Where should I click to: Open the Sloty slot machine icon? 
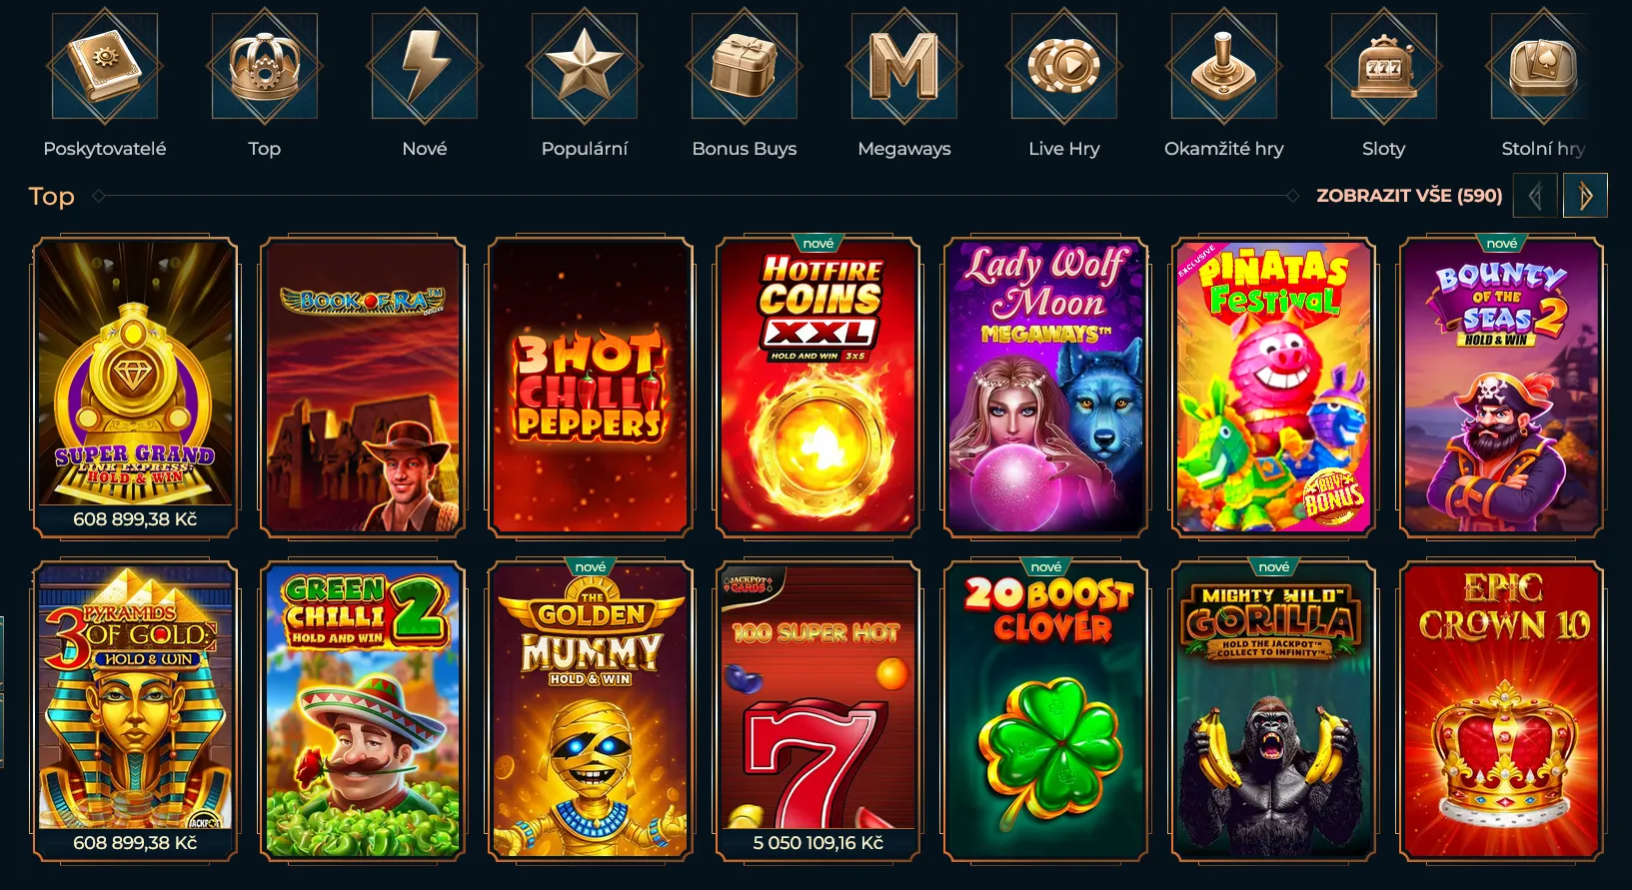[x=1384, y=66]
